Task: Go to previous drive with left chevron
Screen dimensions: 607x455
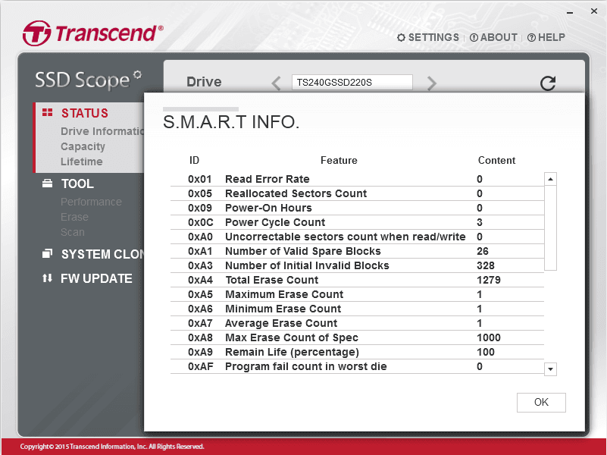Action: (x=276, y=83)
